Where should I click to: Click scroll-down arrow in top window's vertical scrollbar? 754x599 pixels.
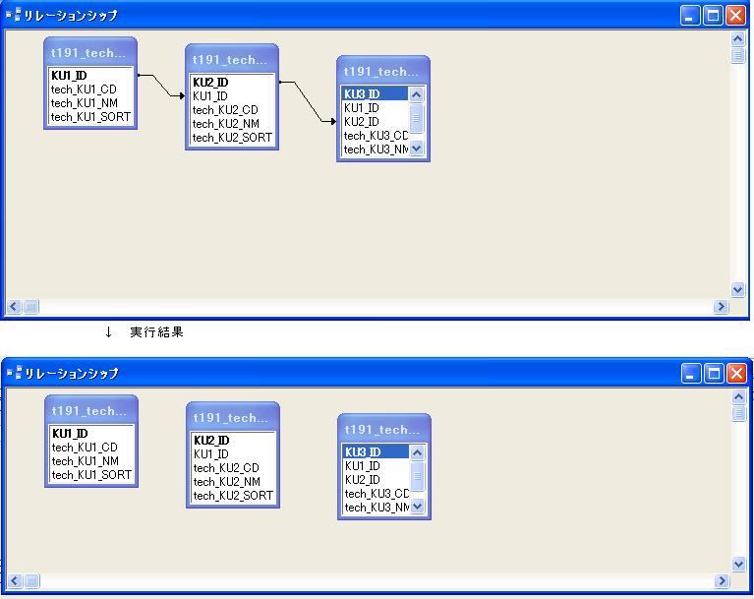[x=738, y=290]
